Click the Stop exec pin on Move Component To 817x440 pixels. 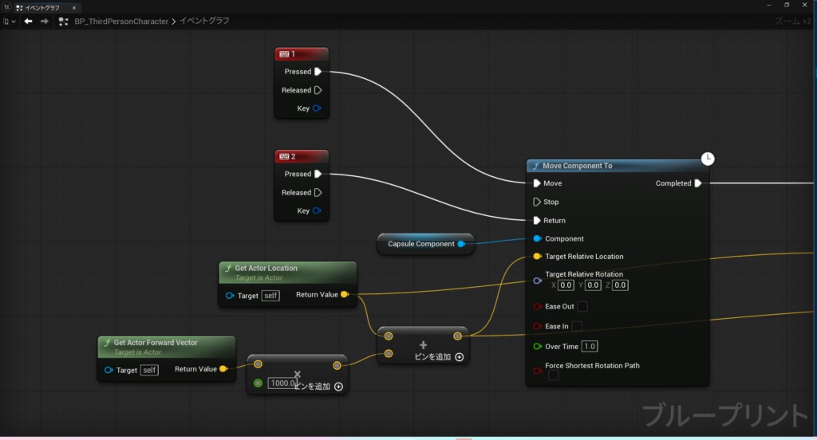click(x=537, y=202)
